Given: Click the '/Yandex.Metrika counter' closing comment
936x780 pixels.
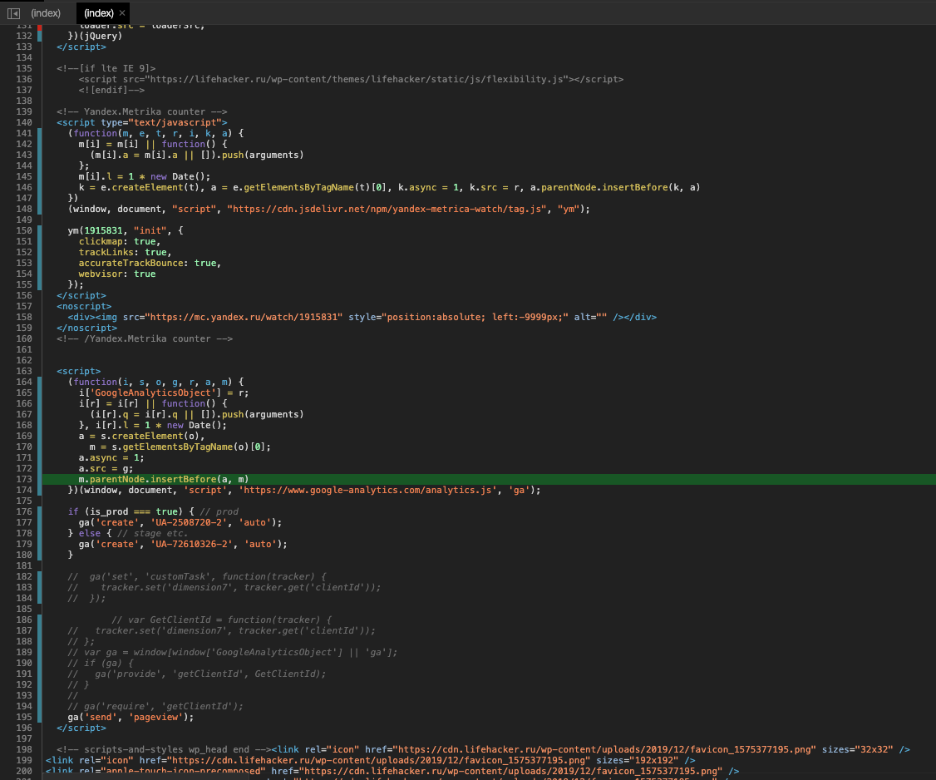Looking at the screenshot, I should click(x=145, y=338).
